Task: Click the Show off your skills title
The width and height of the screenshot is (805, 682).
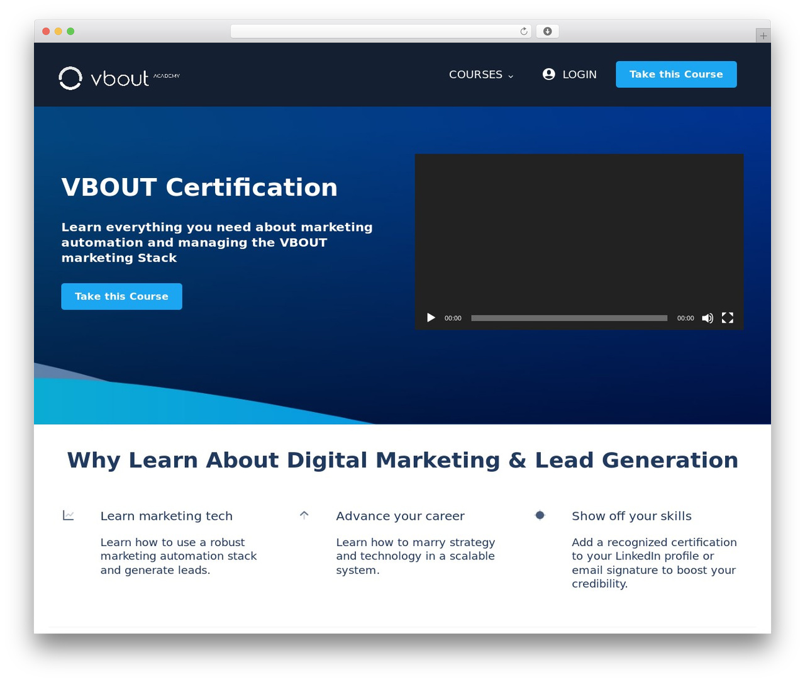Action: (631, 516)
